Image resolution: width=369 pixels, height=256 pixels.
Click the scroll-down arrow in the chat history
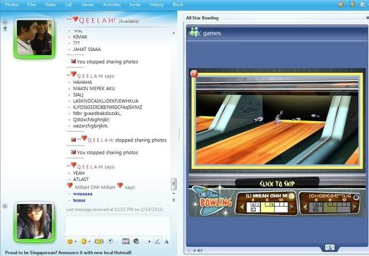tap(174, 194)
